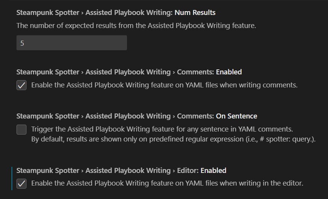Click the 'By default, results are shown' line
Image resolution: width=328 pixels, height=199 pixels.
pyautogui.click(x=173, y=139)
